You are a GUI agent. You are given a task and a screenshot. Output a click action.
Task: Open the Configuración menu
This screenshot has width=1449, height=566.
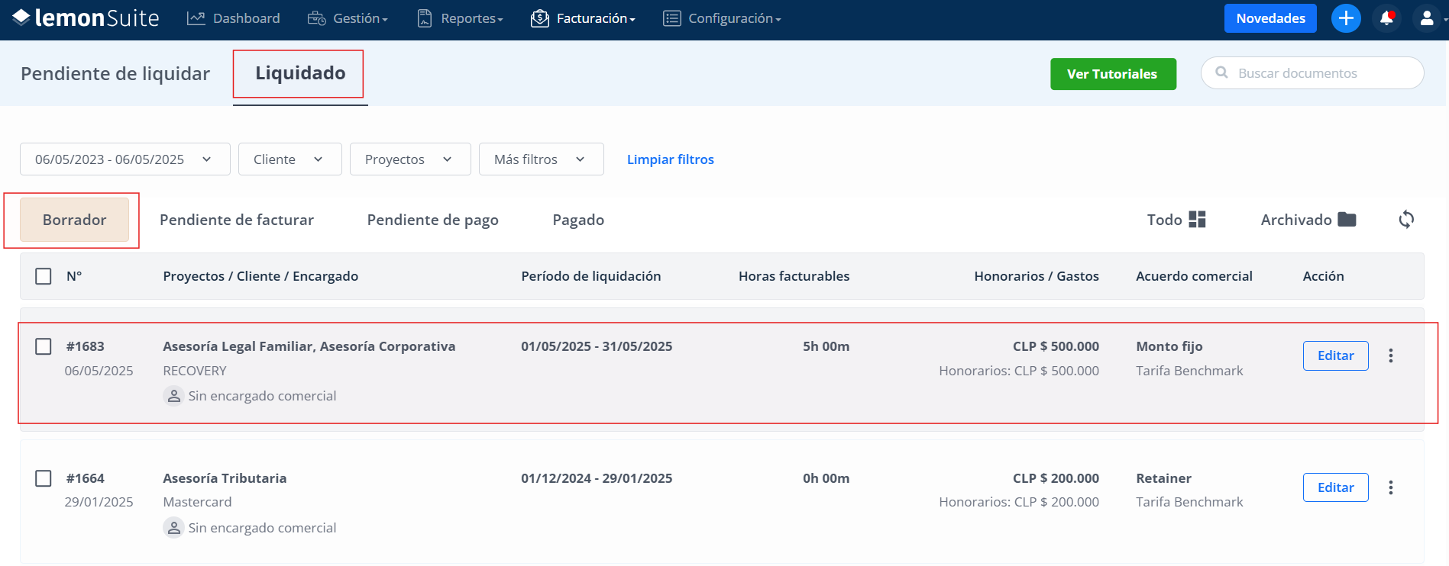point(722,18)
